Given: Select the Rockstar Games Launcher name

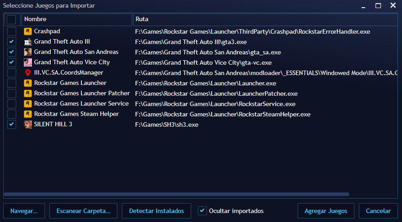Looking at the screenshot, I should [70, 83].
